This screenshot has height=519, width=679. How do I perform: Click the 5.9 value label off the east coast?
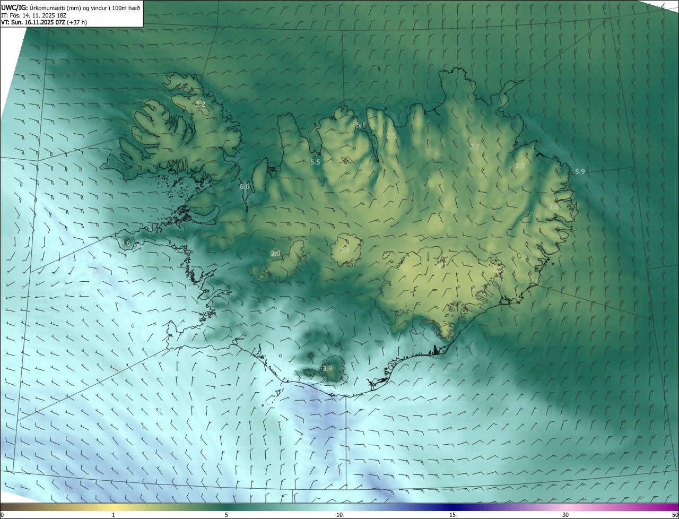click(580, 171)
